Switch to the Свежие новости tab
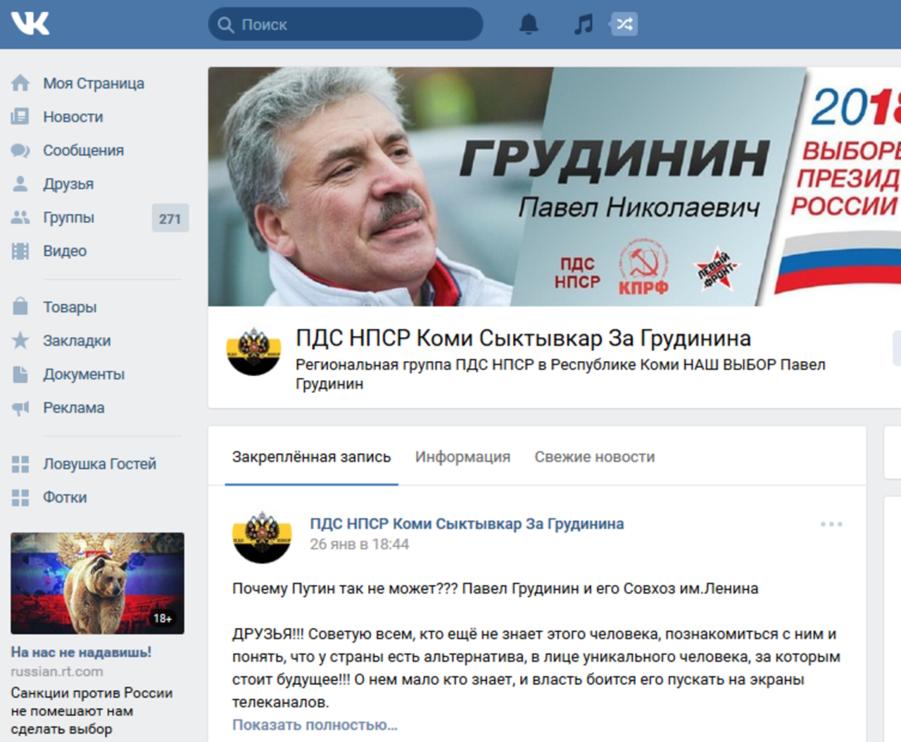Screen dimensions: 901x742 coord(594,457)
